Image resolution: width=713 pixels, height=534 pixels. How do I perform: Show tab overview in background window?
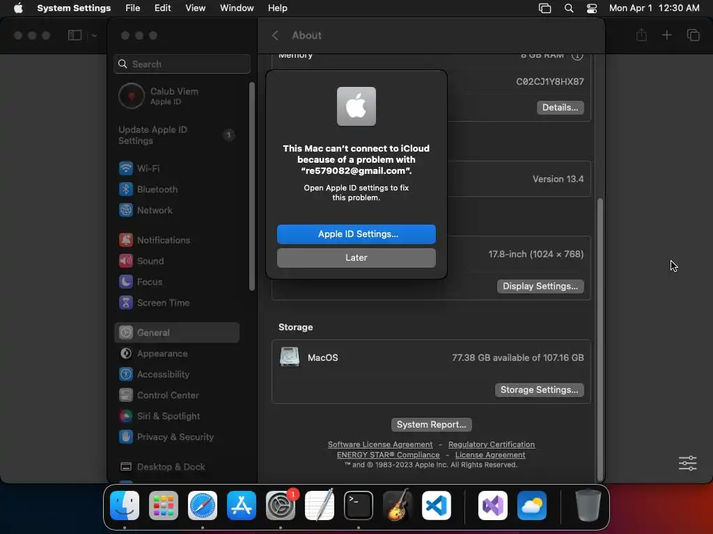[x=693, y=35]
